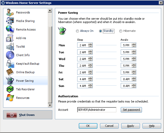Increase Saturday sleep time with up arrow

(x=90, y=78)
